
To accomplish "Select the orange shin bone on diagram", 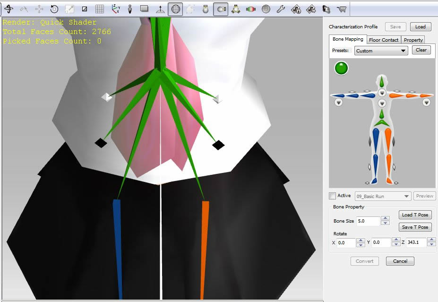I will pos(388,166).
